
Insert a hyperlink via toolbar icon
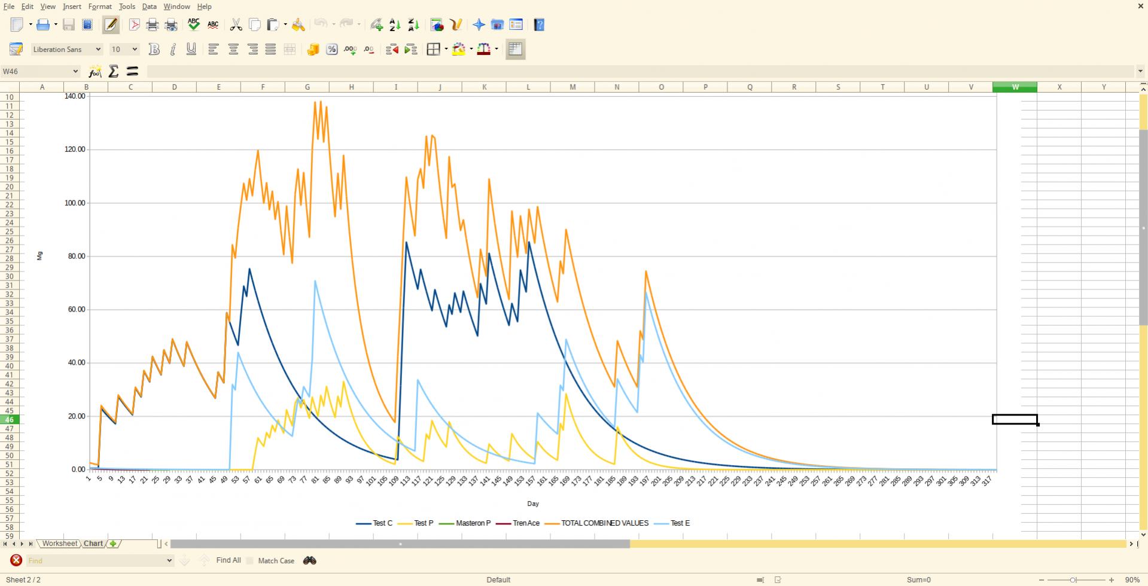[x=376, y=25]
